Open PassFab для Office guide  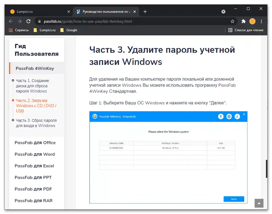[35, 142]
